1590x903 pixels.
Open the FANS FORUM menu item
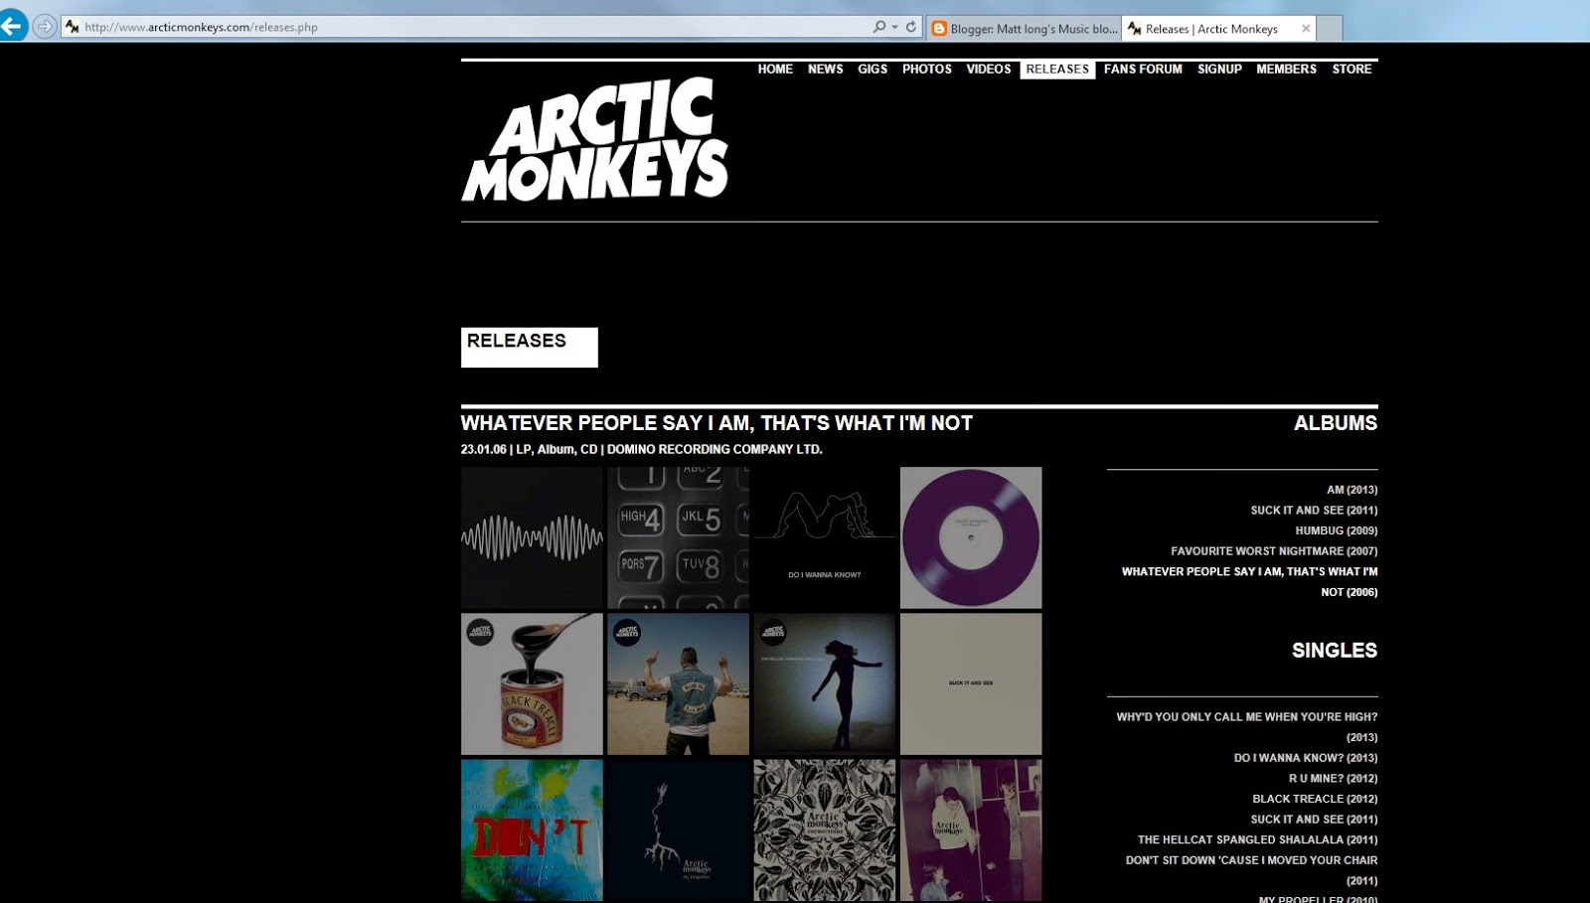pos(1143,70)
